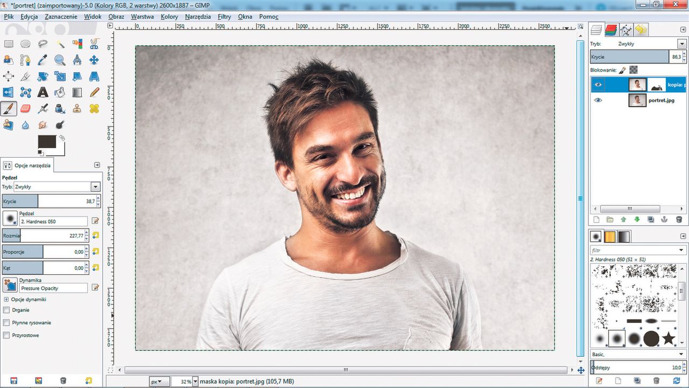Toggle lock alpha channel checkerboard icon
This screenshot has height=388, width=689.
[634, 70]
